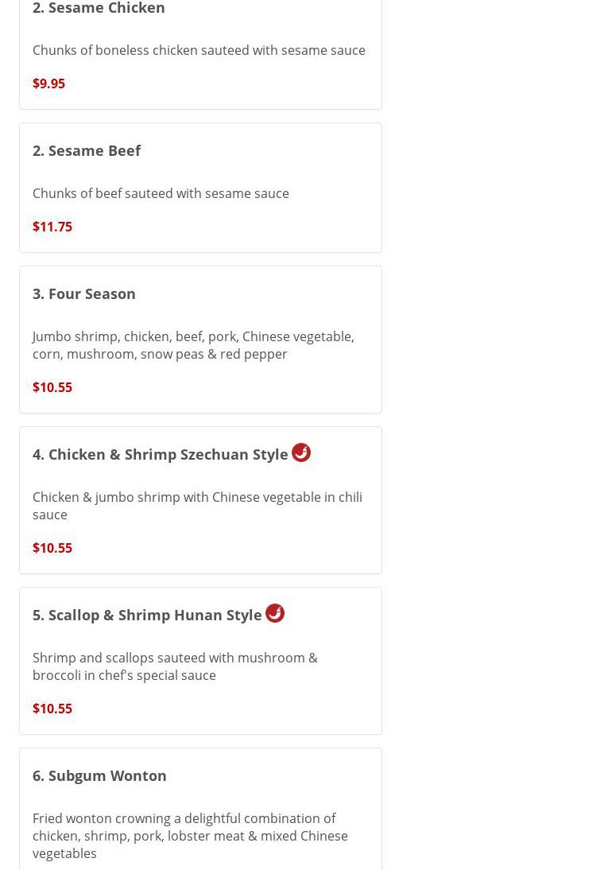Click the $9.95 Sesame Chicken price
The height and width of the screenshot is (870, 612).
[x=48, y=84]
